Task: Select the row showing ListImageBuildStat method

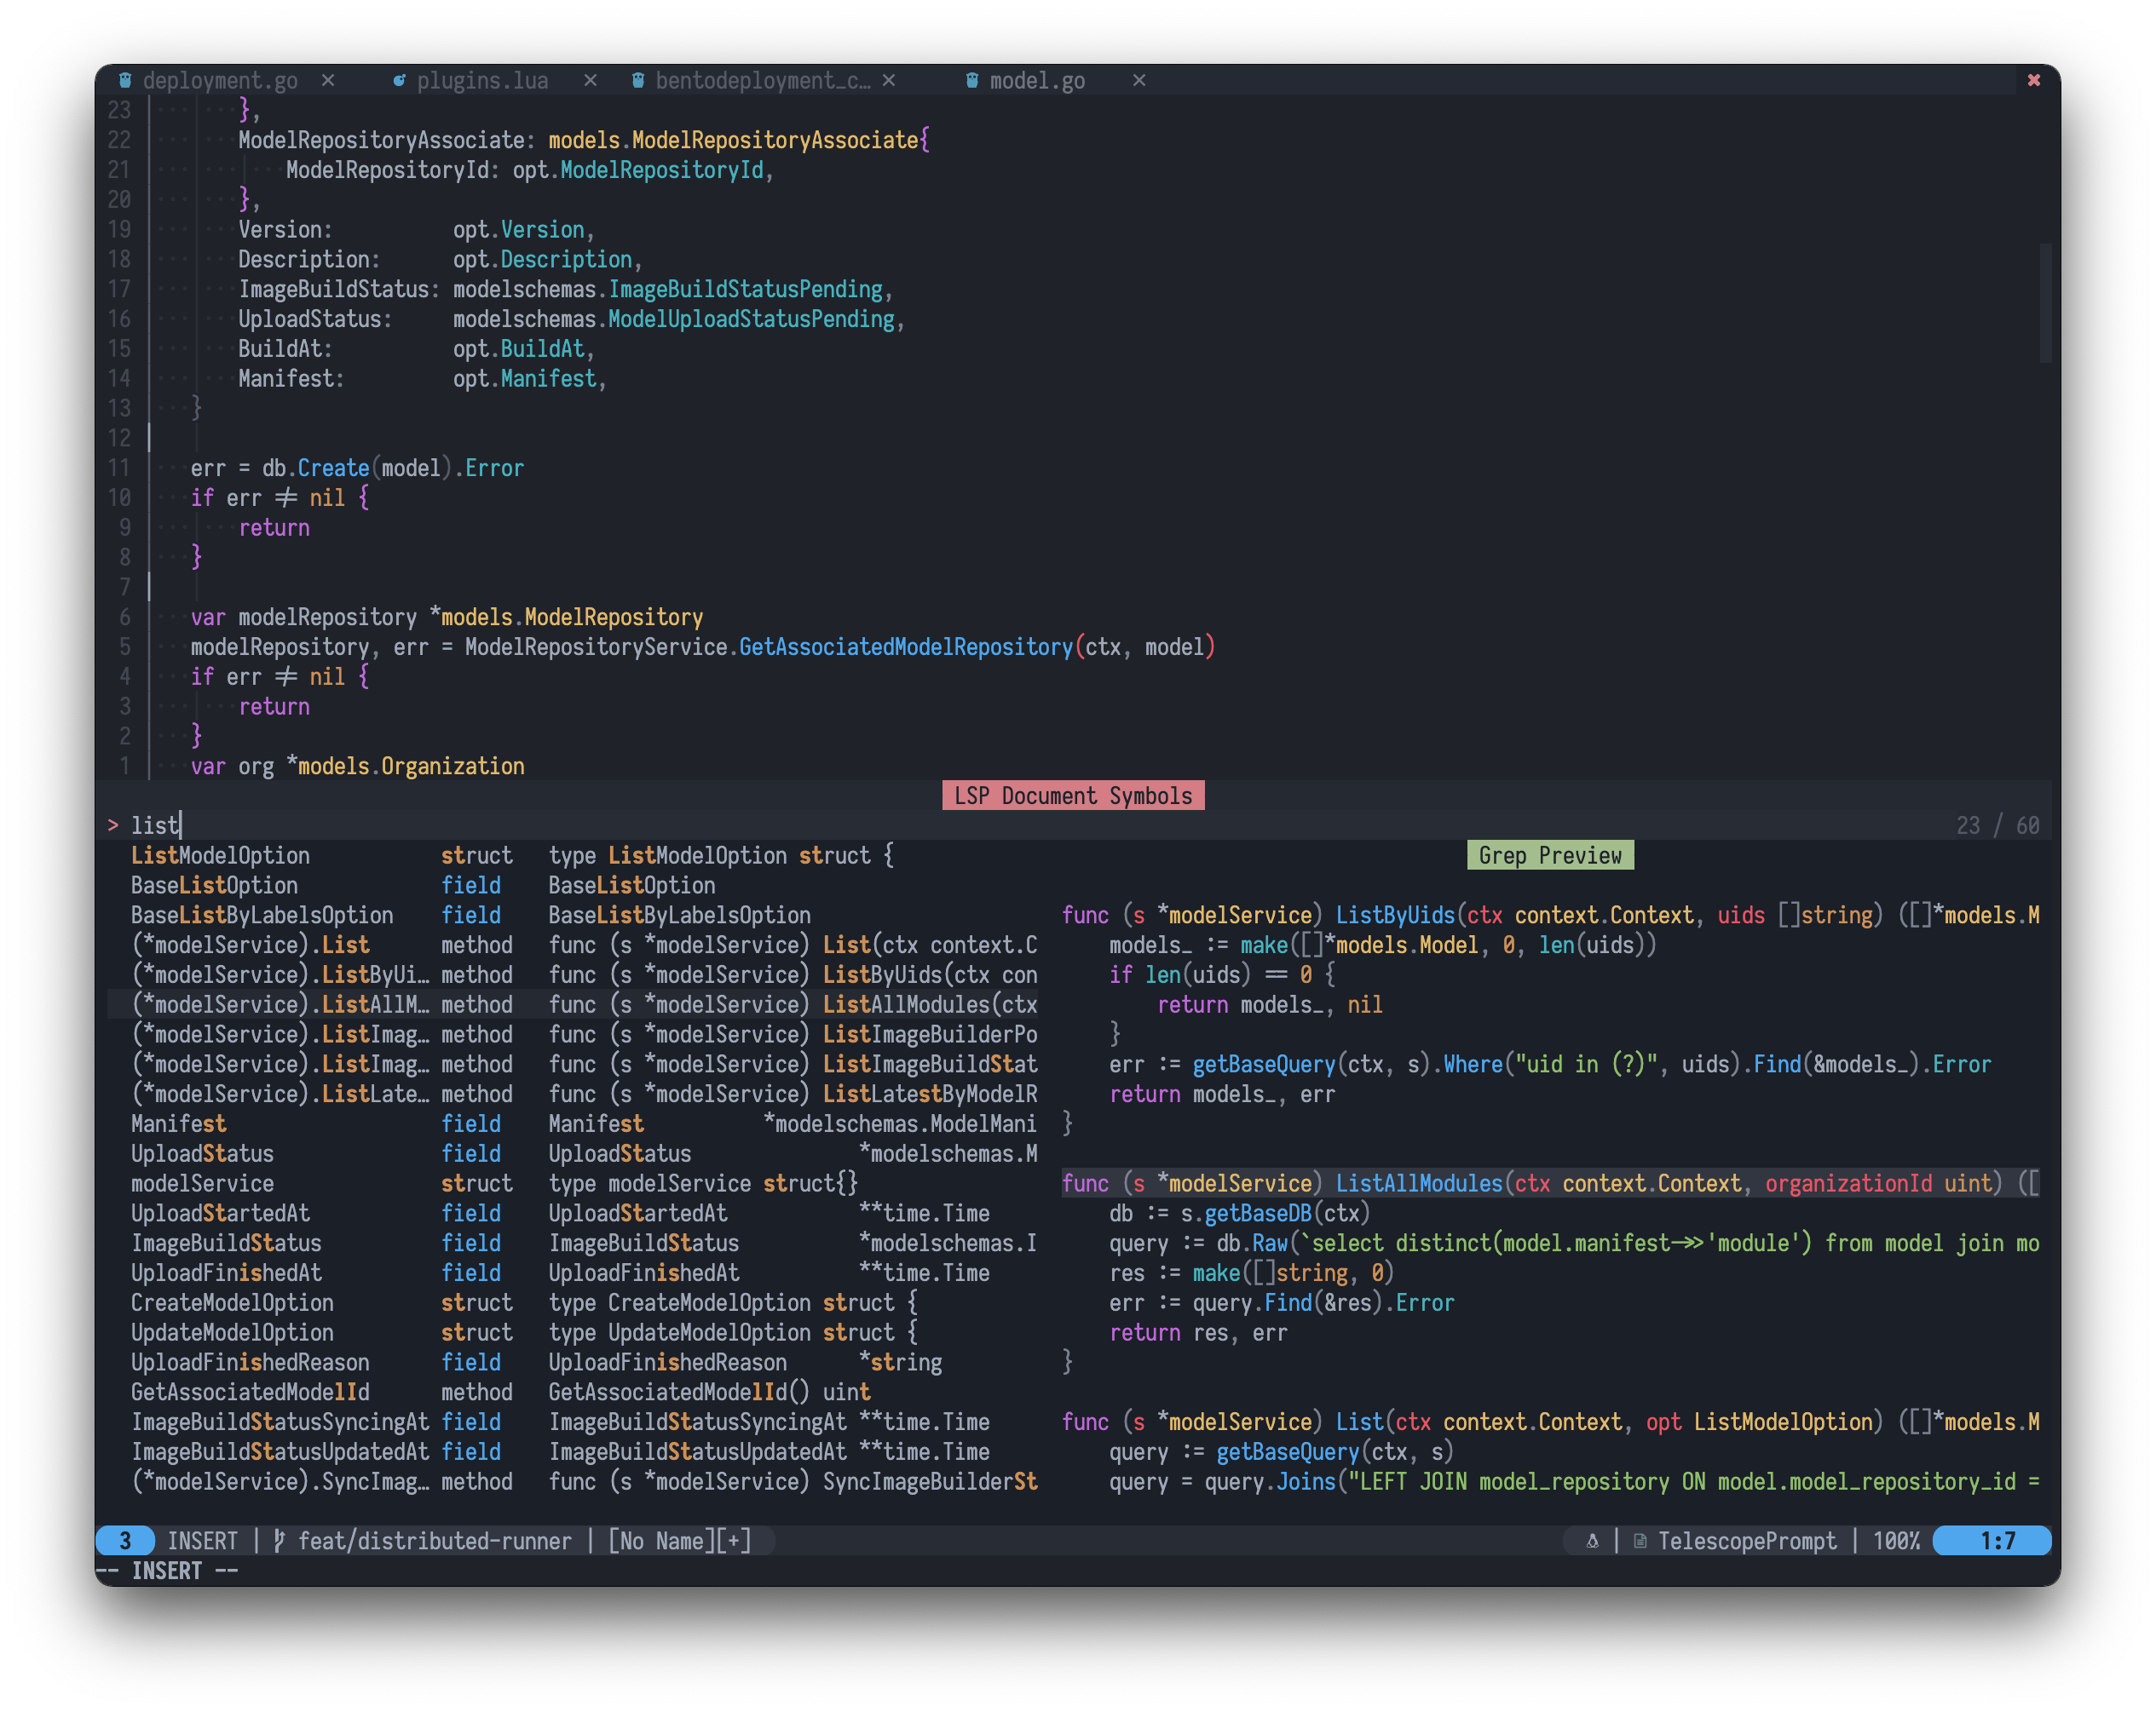Action: 573,1065
